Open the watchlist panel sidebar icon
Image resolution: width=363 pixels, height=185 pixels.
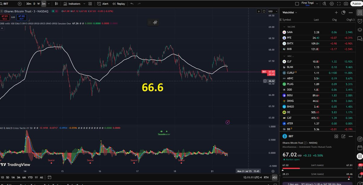[359, 13]
